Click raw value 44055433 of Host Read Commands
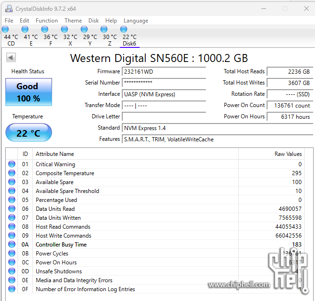The height and width of the screenshot is (301, 315). pos(288,227)
